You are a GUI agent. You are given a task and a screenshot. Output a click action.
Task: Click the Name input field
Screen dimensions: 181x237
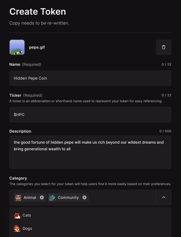pos(90,78)
